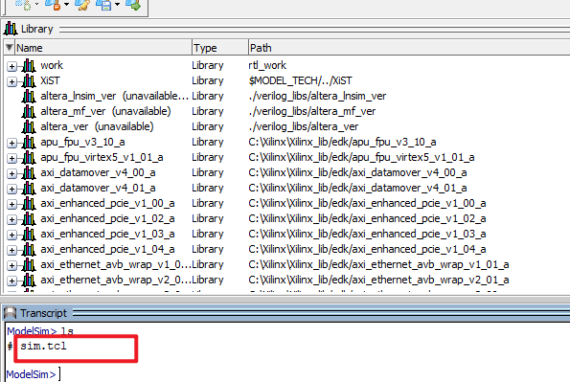Open dropdown arrow beside the green diamond icon

pos(36,5)
